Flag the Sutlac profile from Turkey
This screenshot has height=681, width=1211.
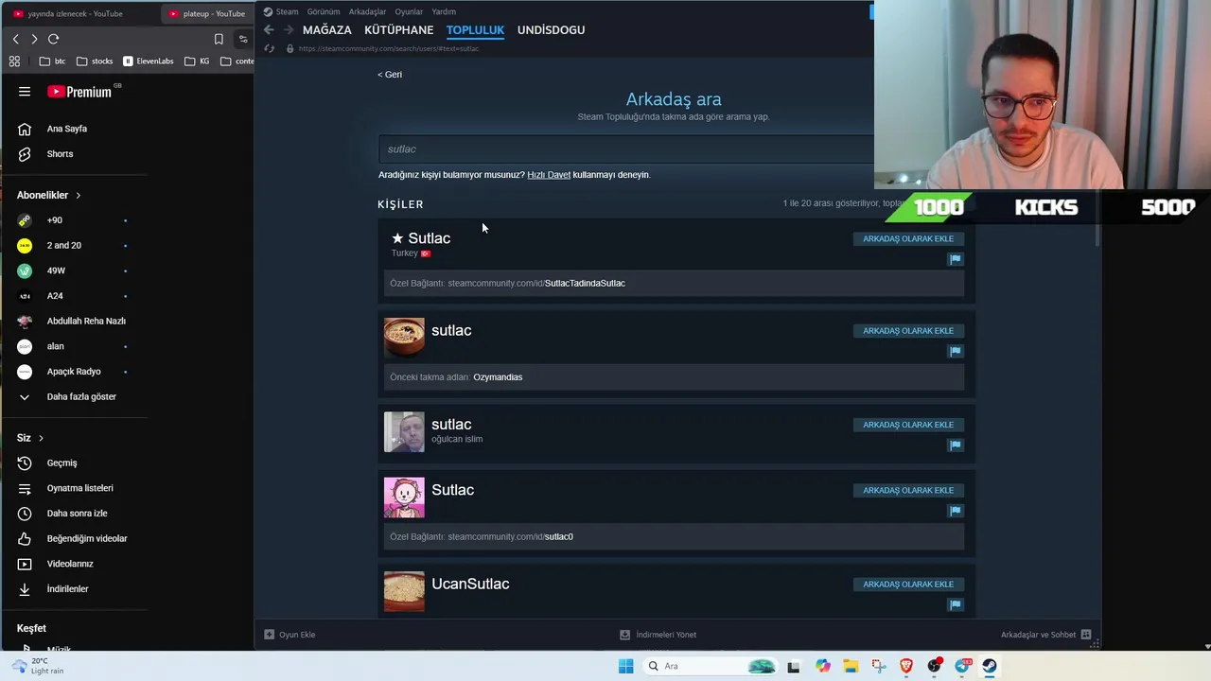click(x=955, y=258)
